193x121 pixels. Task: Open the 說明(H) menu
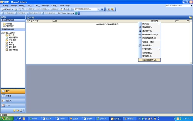[54, 5]
